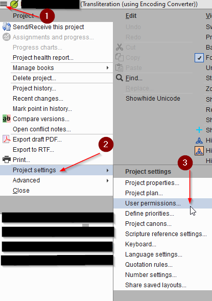Click the Paratext green leaf icon

[14, 4]
